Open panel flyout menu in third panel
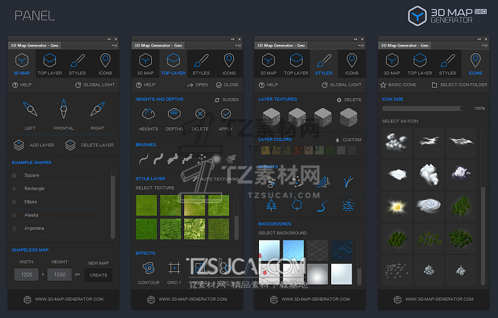Screen dimensions: 498x318 [x=361, y=45]
